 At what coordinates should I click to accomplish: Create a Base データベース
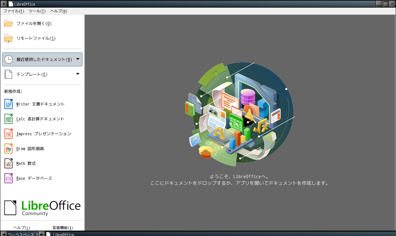pos(42,178)
